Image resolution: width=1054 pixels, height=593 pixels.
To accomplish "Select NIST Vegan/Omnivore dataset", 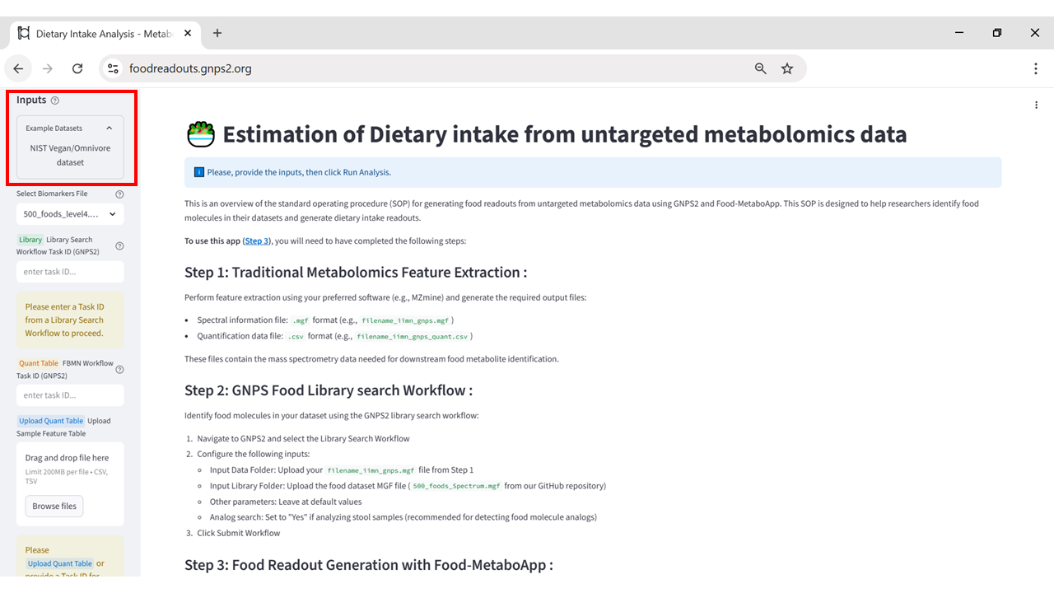I will coord(70,156).
